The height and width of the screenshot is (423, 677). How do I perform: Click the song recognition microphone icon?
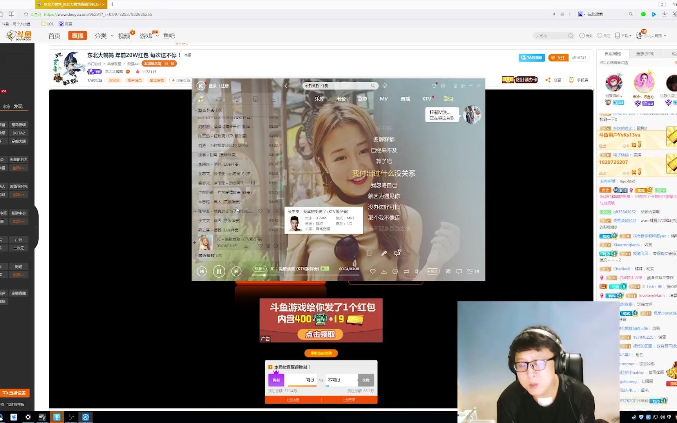tap(385, 86)
